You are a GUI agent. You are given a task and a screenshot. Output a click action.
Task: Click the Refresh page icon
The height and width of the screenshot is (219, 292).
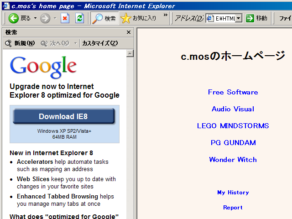[80, 18]
